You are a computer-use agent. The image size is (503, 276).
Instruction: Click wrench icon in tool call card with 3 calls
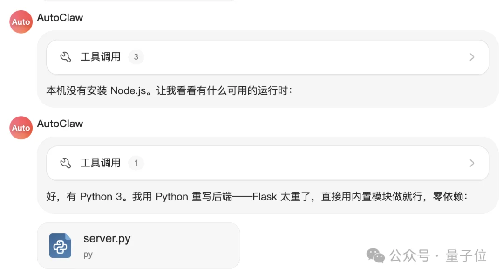click(66, 57)
